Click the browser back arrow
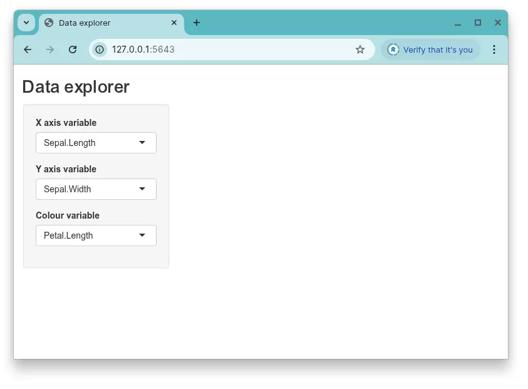 [28, 49]
